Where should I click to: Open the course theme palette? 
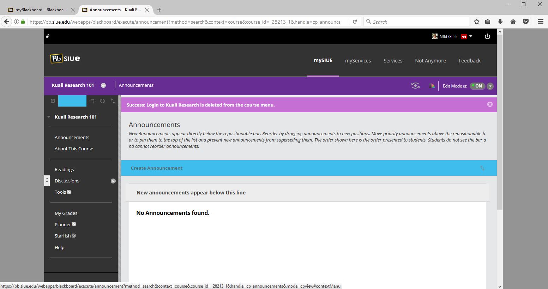(x=432, y=86)
